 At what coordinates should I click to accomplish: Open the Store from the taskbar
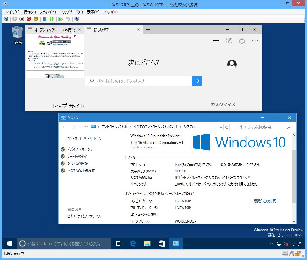[161, 243]
